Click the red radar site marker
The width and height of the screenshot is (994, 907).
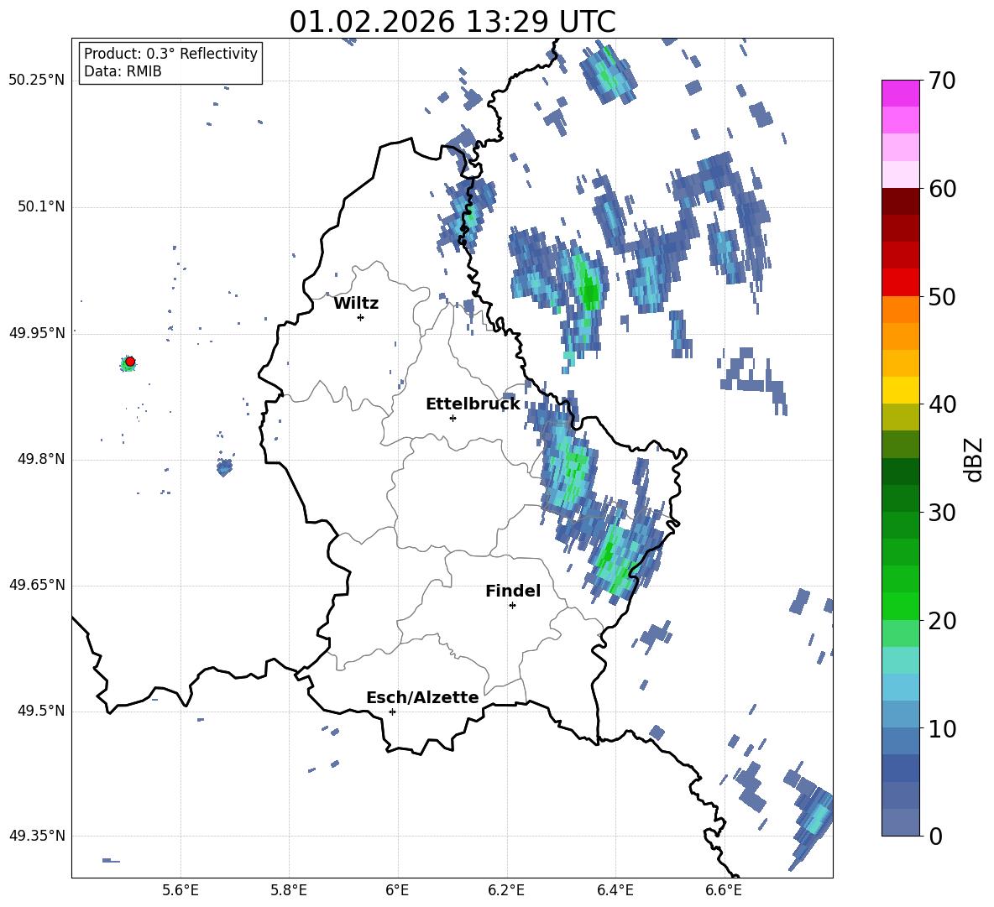pyautogui.click(x=130, y=362)
